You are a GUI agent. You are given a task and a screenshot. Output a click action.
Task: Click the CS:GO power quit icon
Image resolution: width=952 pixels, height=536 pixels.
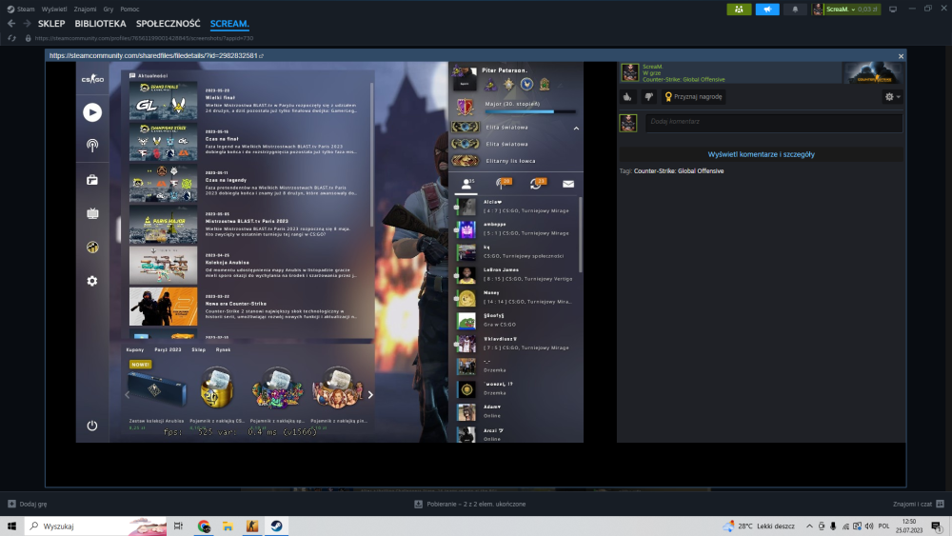point(92,426)
